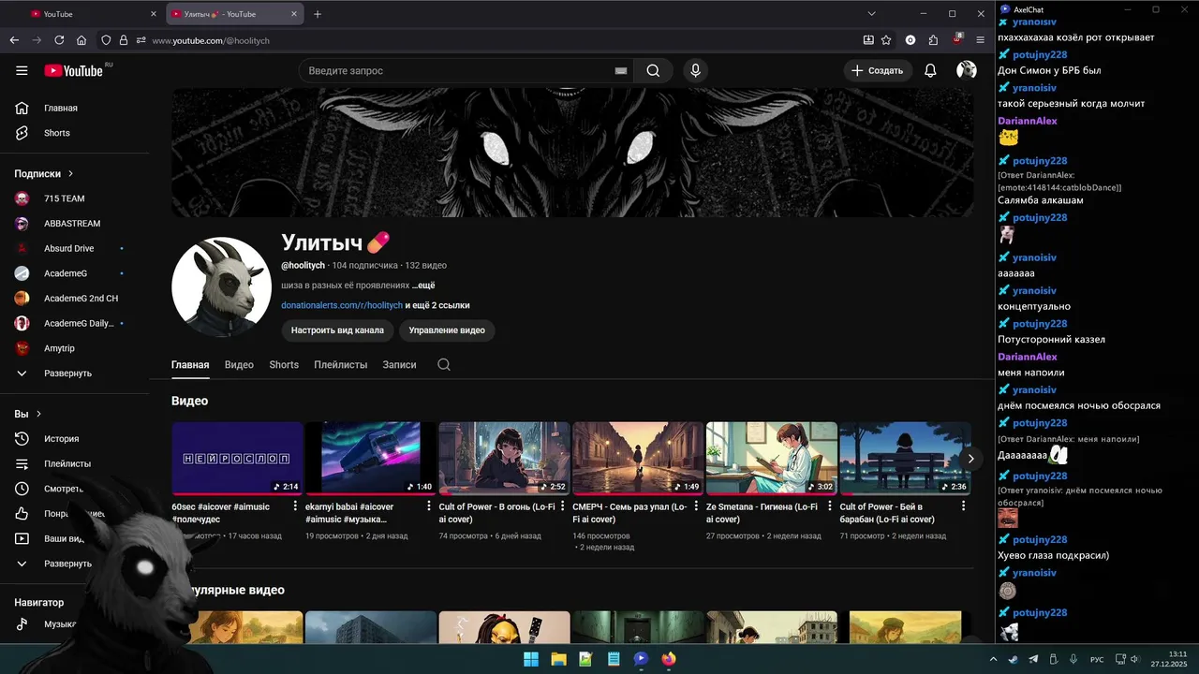
Task: Switch to the Shorts channel tab
Action: [284, 365]
